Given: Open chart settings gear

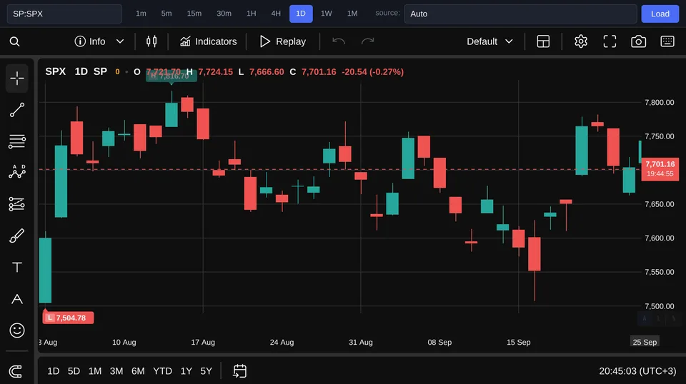Looking at the screenshot, I should coord(580,41).
